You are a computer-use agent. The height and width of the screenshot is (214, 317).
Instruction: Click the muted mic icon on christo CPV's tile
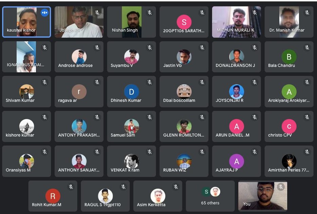point(307,117)
